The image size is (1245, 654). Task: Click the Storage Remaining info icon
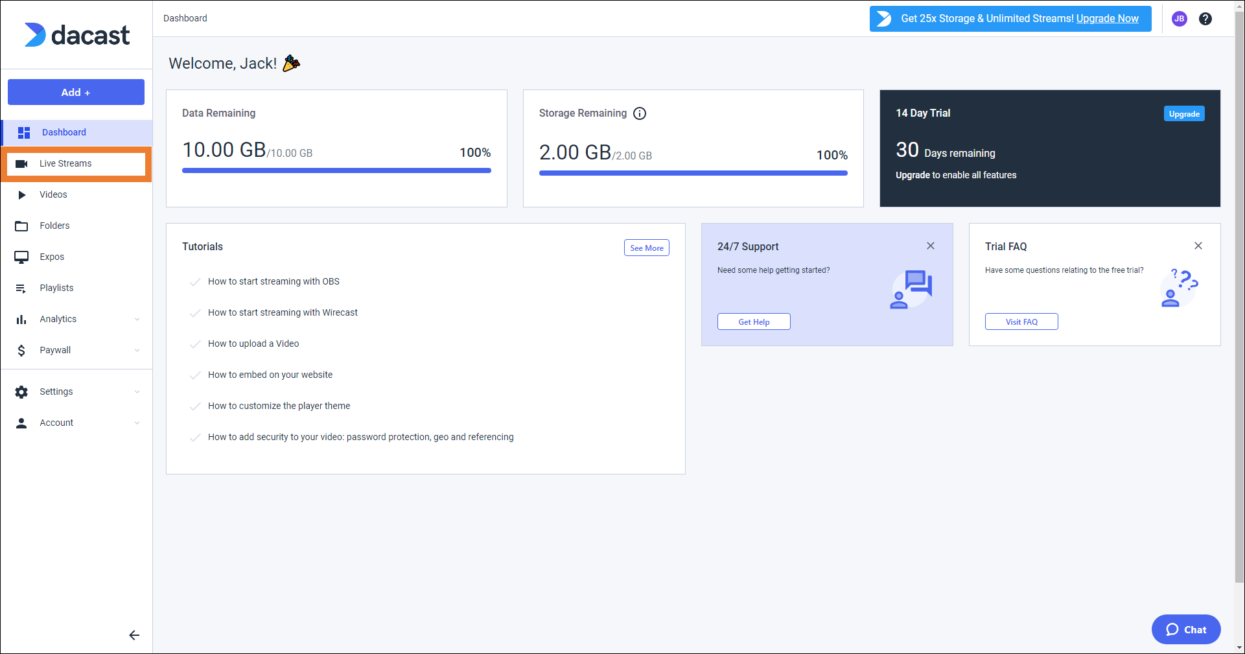[640, 113]
